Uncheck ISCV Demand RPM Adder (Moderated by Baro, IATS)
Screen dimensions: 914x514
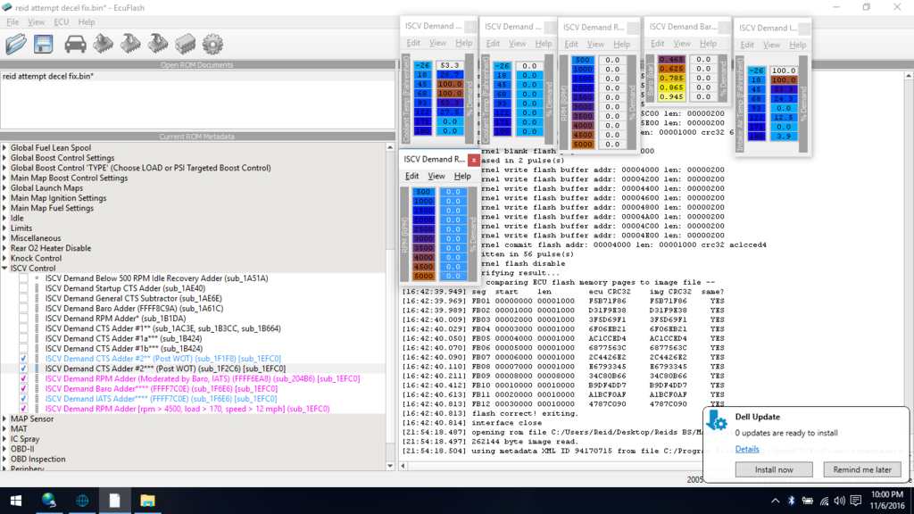(23, 378)
